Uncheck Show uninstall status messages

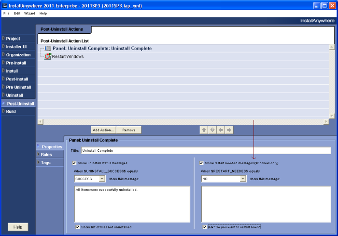point(74,163)
